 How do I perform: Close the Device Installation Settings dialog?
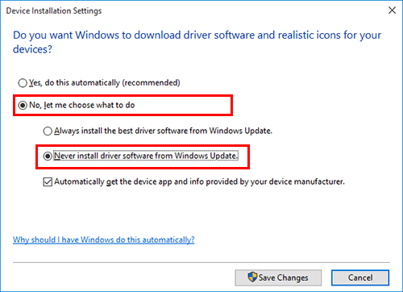(392, 10)
